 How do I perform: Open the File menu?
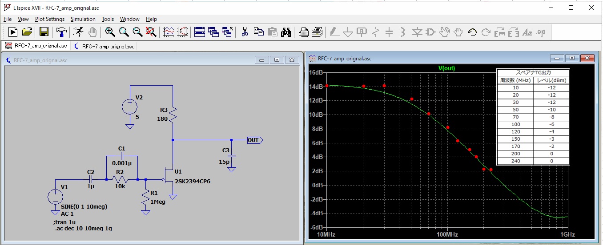tap(8, 19)
